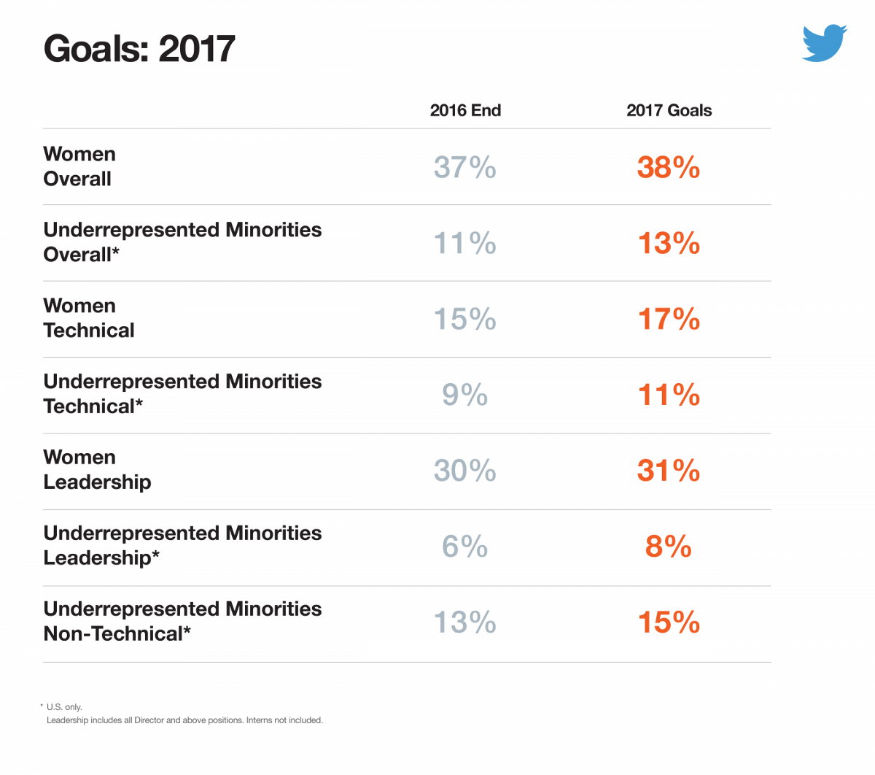Select "Underrepresented Minorities Non-Technical" row label
This screenshot has width=875, height=775.
tap(182, 622)
